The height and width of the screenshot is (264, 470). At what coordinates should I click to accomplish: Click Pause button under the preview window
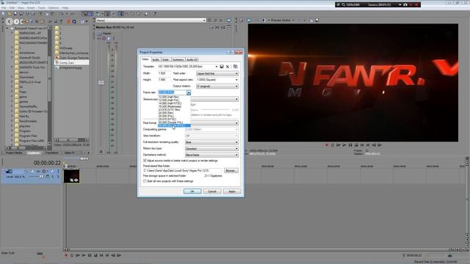tap(350, 145)
